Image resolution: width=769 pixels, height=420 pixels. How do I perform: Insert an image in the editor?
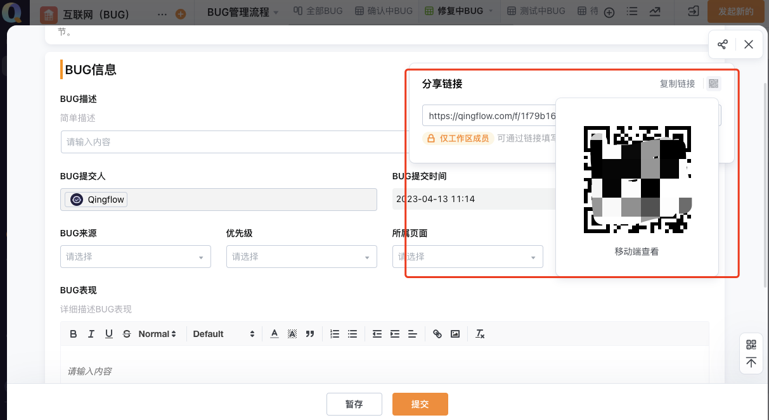point(455,334)
